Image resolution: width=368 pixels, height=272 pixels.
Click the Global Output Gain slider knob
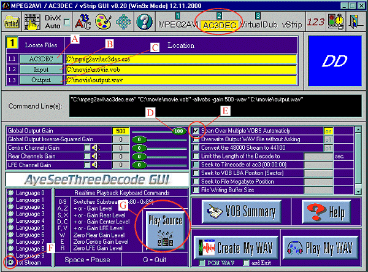(179, 131)
